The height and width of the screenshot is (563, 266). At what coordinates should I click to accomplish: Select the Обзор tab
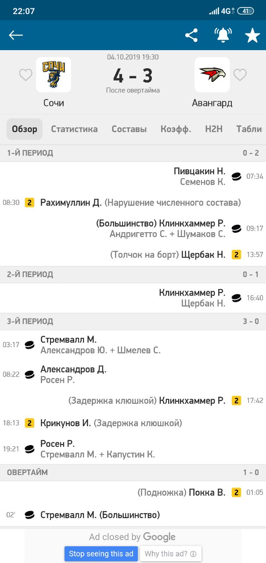[x=25, y=129]
